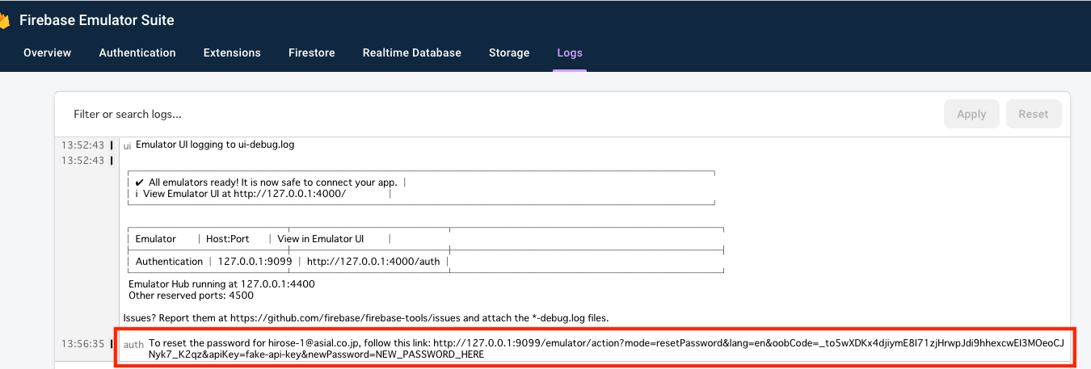Click the Reset filter button
1091x369 pixels.
pyautogui.click(x=1033, y=115)
